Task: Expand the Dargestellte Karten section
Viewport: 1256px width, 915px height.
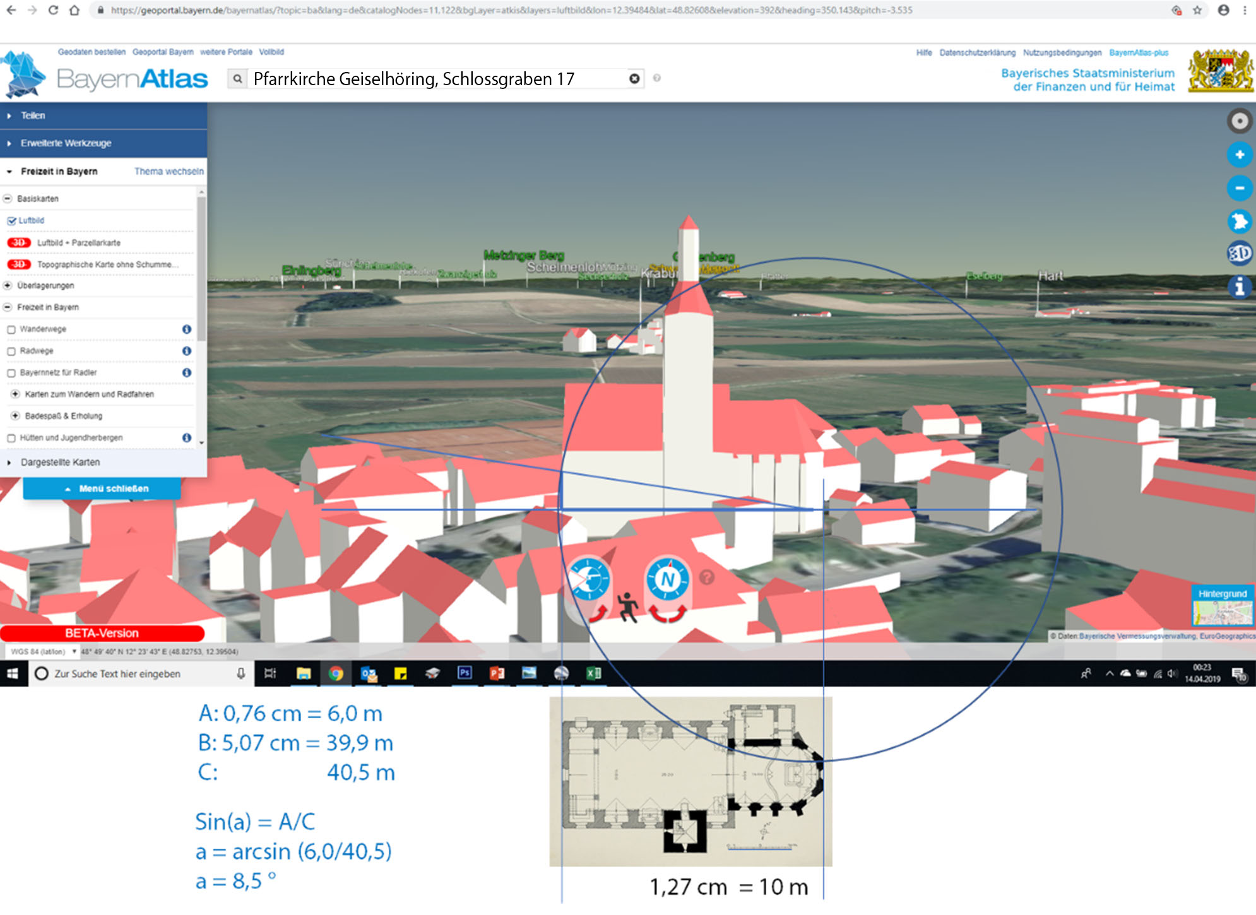Action: (x=60, y=463)
